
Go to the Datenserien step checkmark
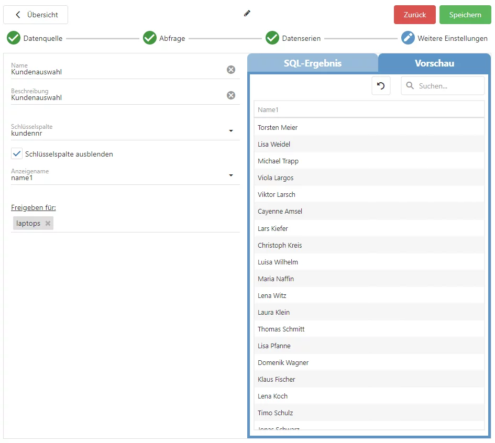272,38
